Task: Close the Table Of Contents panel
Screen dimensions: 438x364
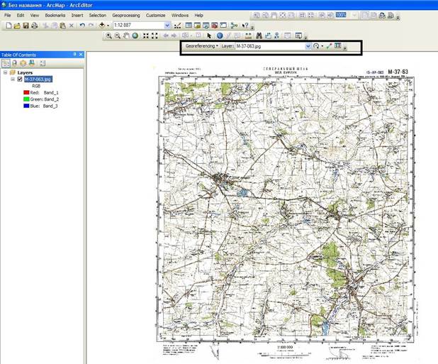Action: [81, 55]
